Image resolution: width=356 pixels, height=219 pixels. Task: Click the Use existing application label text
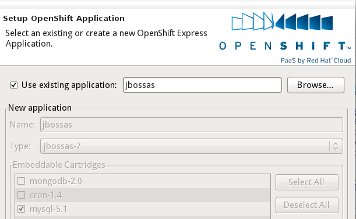click(x=69, y=85)
